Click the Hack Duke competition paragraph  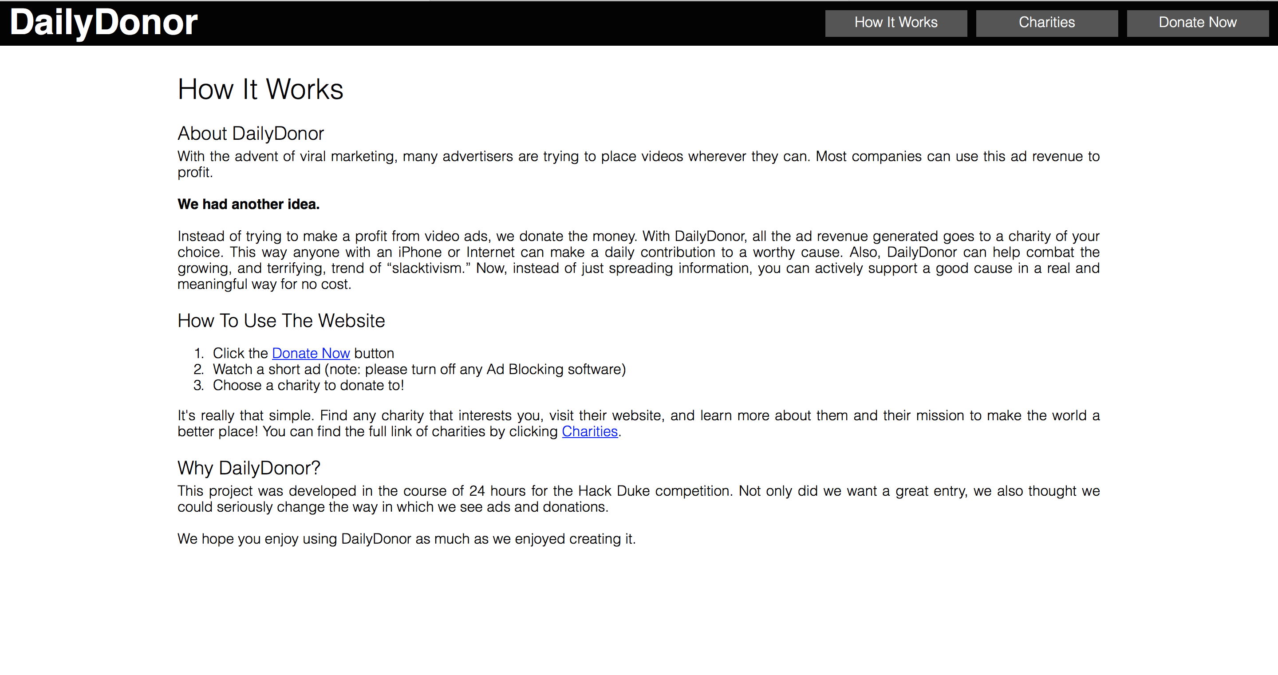click(x=638, y=491)
